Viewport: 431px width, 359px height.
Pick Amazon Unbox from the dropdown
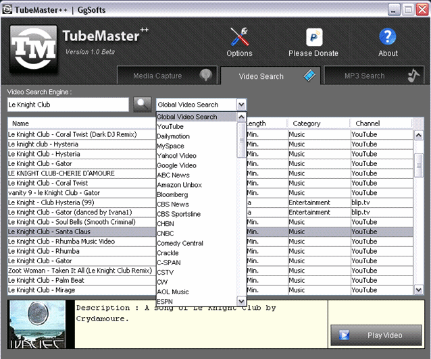click(x=197, y=185)
